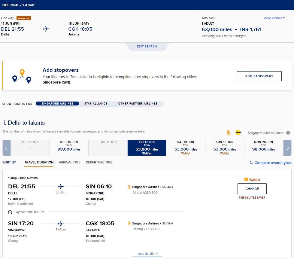Viewport: 294px width, 259px height.
Task: Expand More details for total fare
Action: (x=274, y=18)
